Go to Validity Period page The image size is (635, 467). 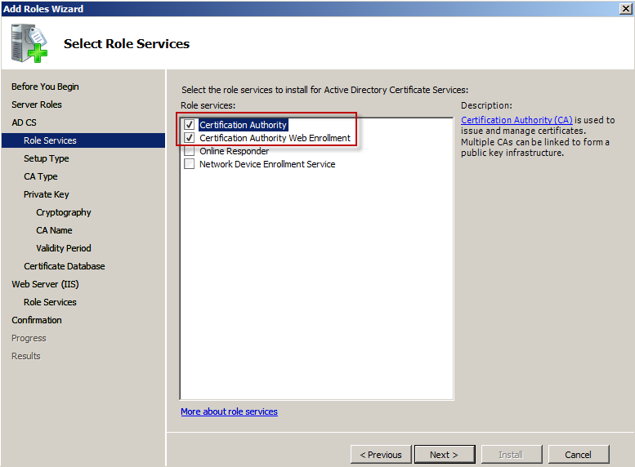pyautogui.click(x=64, y=248)
